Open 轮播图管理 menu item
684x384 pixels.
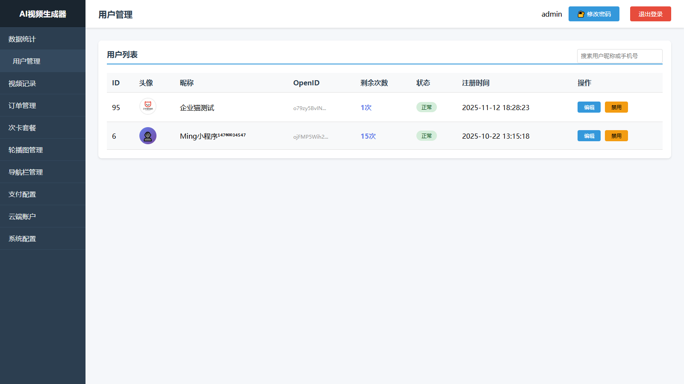(26, 150)
